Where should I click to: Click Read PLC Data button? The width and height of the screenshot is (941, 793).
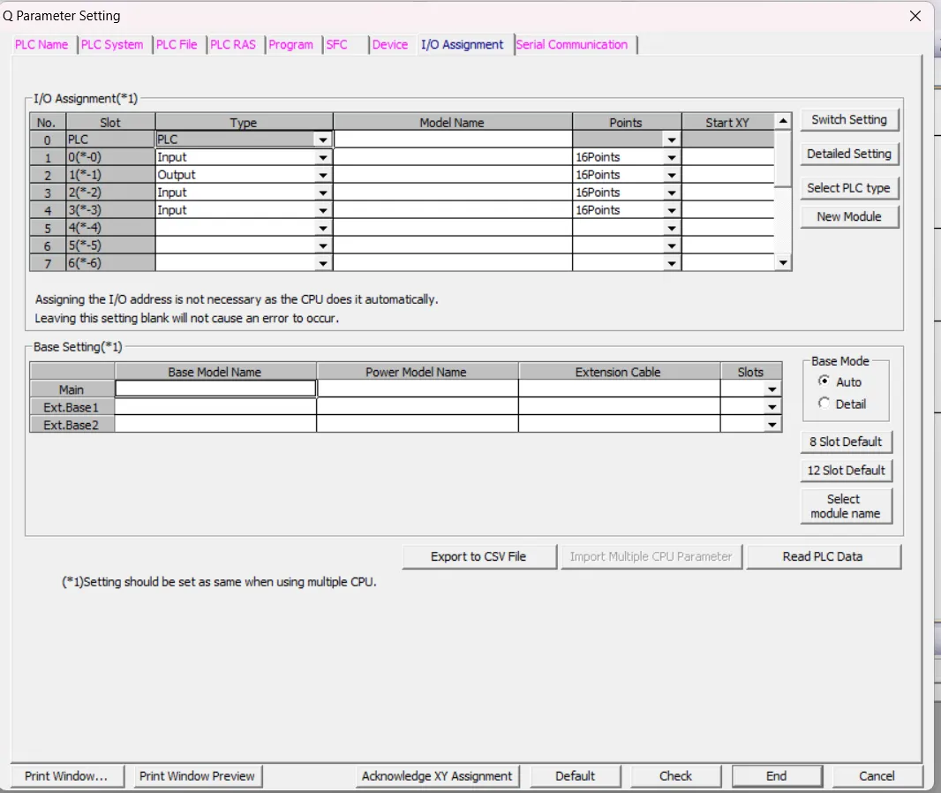823,556
